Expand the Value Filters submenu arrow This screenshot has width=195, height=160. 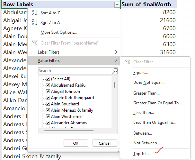coord(116,60)
